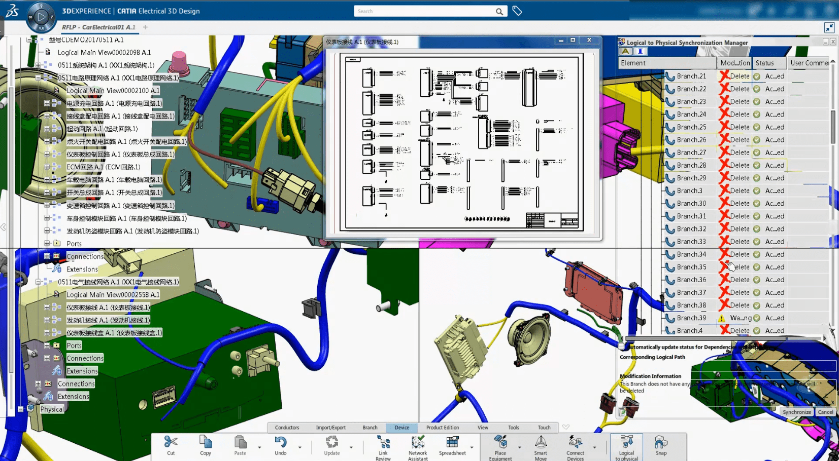Switch to the Branch tab

(370, 428)
